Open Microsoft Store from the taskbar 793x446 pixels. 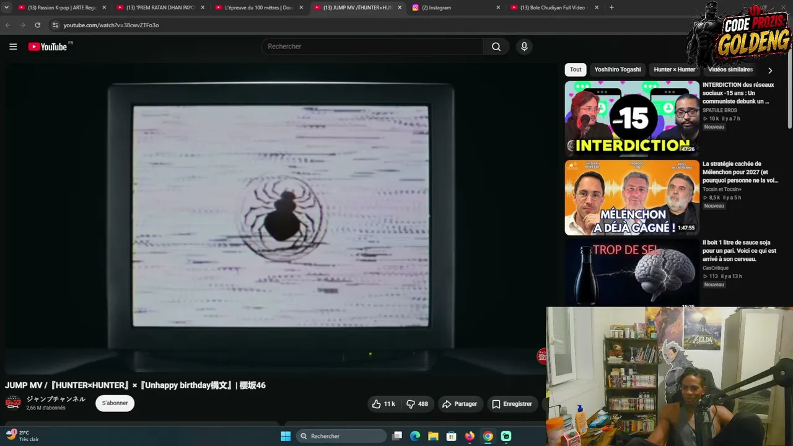[x=452, y=436]
